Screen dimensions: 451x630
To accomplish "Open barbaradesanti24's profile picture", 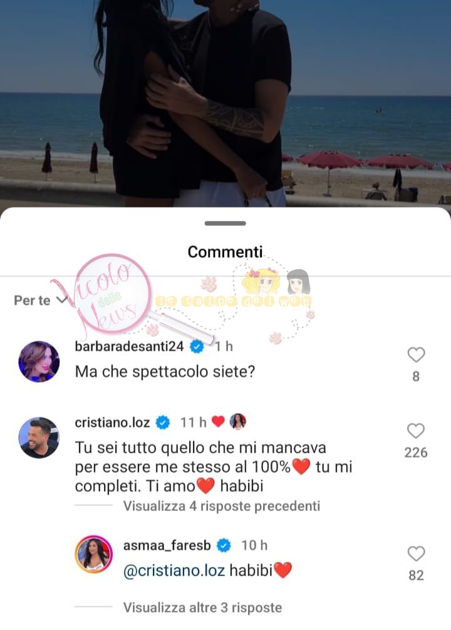I will pyautogui.click(x=39, y=362).
